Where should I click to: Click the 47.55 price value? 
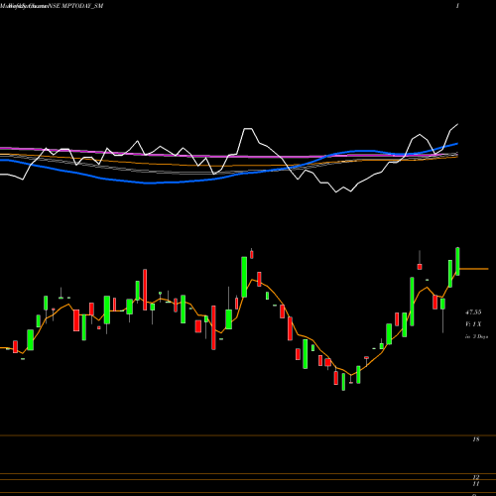point(473,311)
